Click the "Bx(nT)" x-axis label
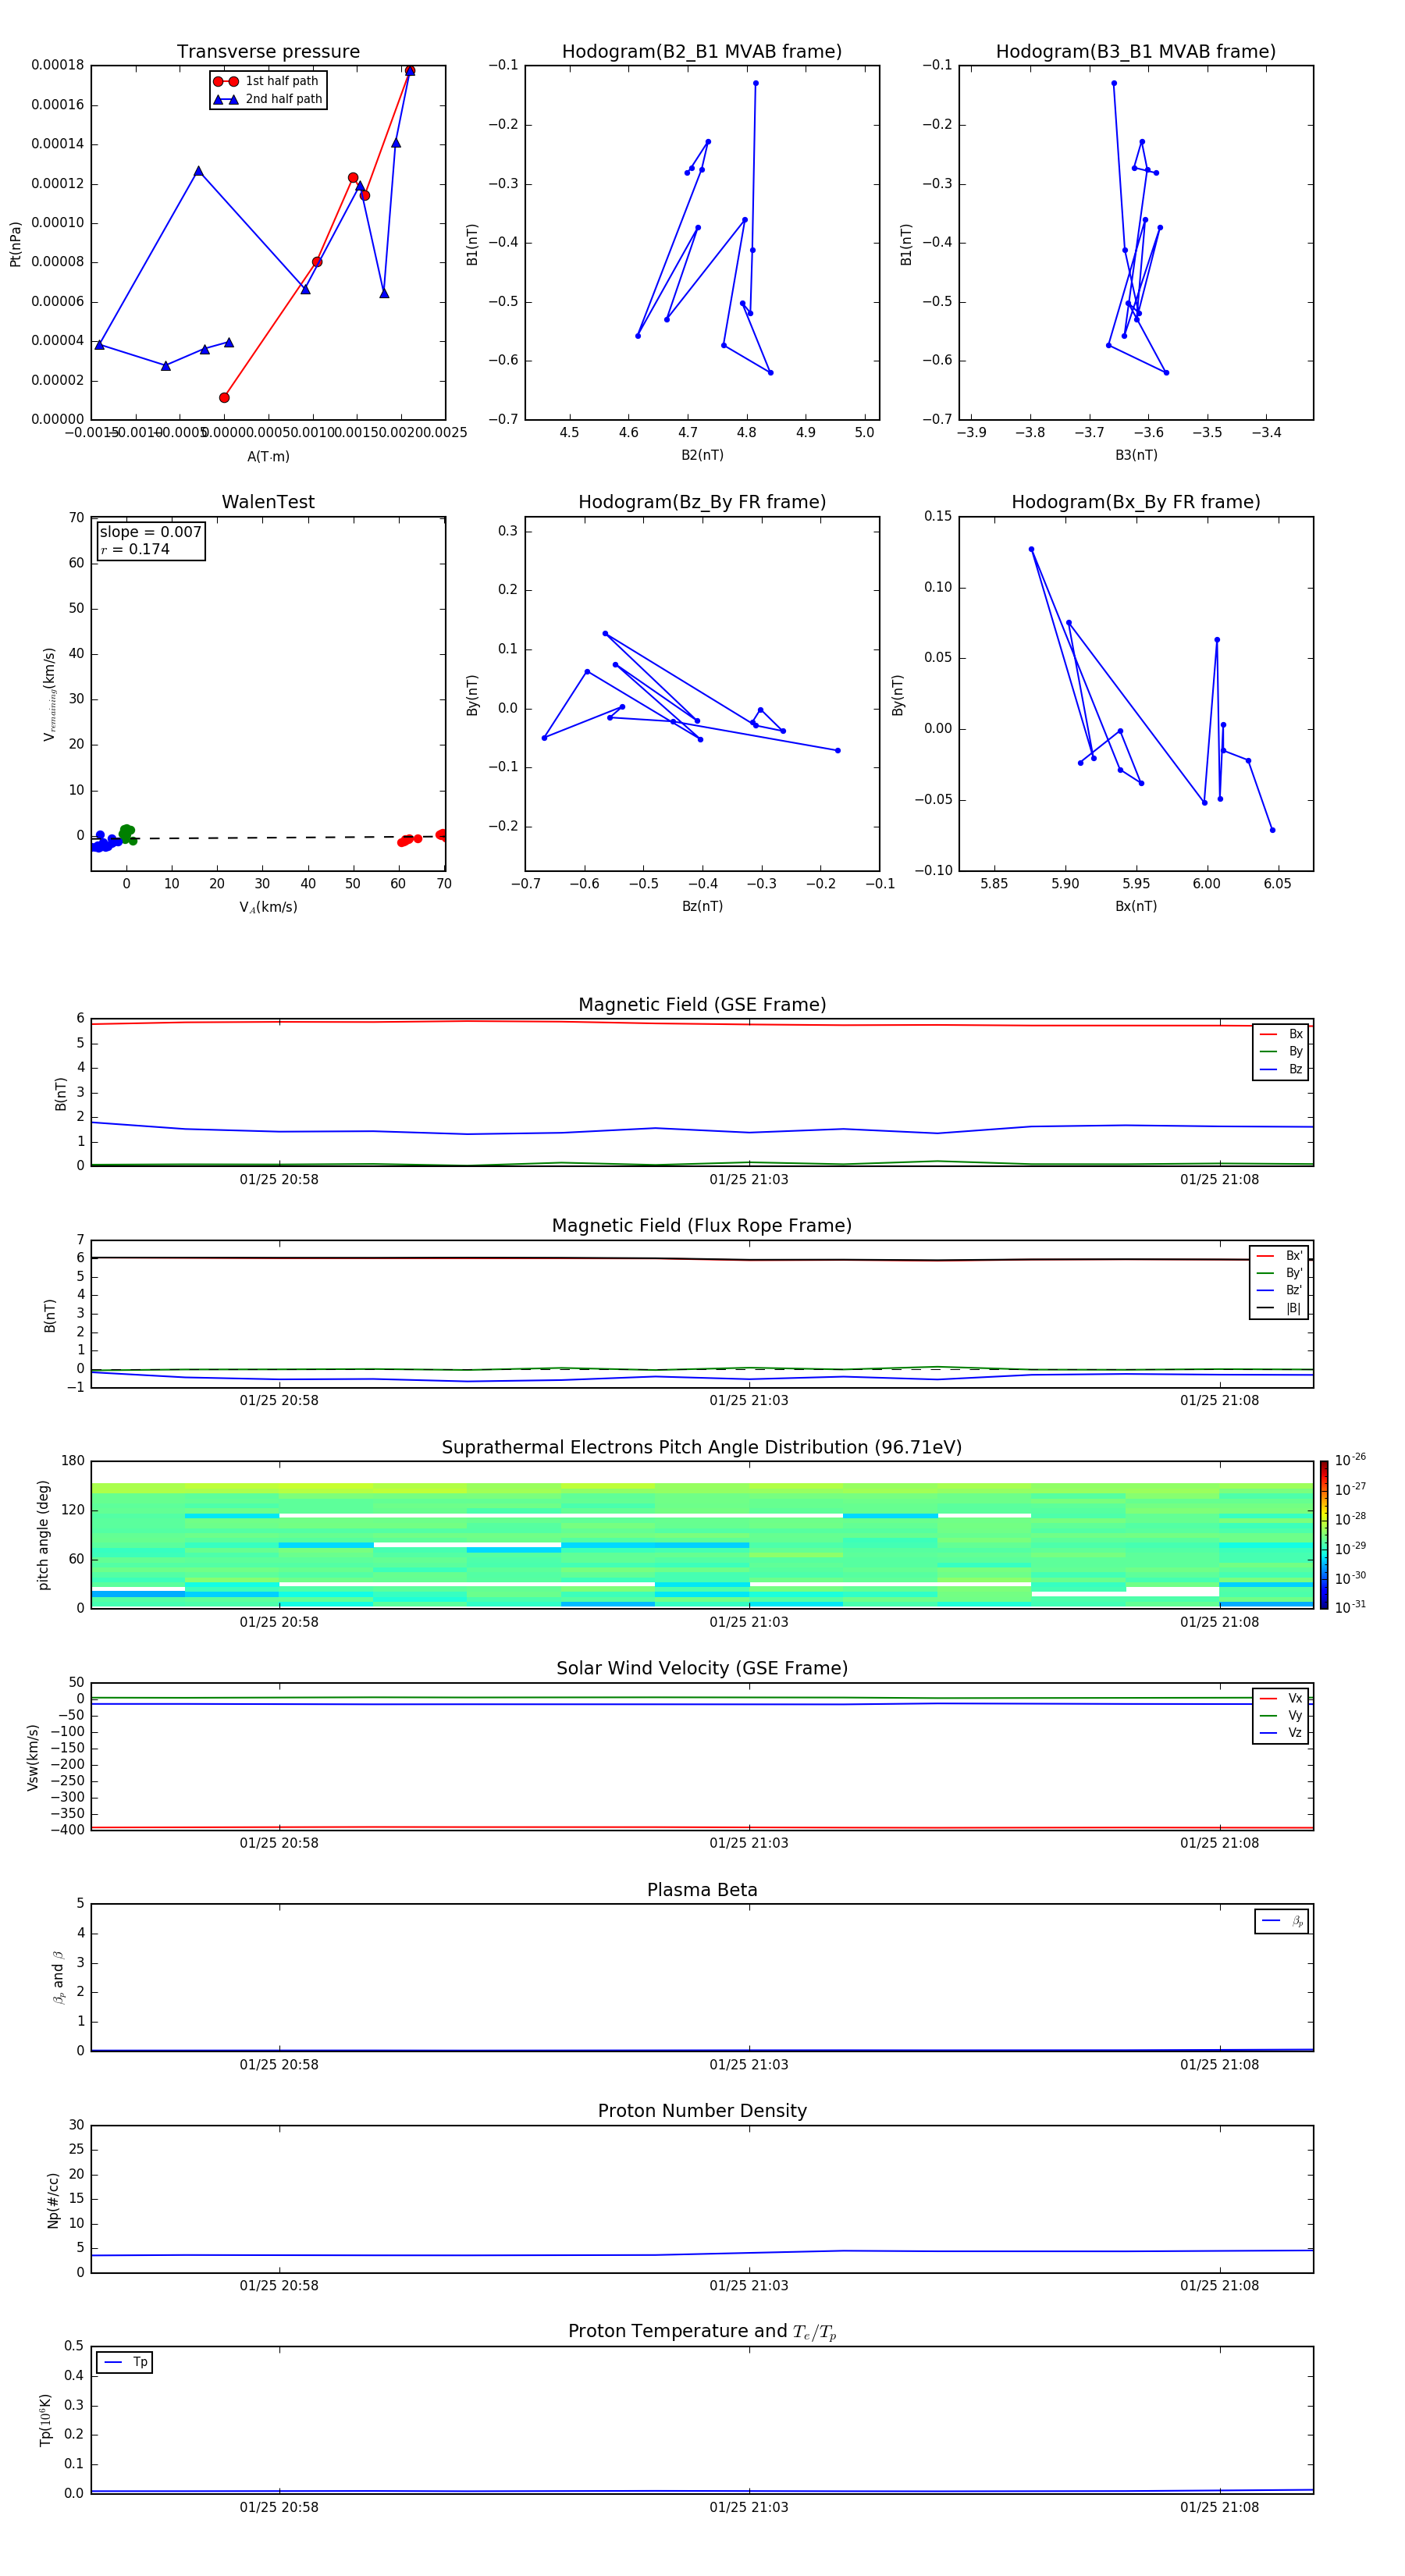 [1136, 906]
